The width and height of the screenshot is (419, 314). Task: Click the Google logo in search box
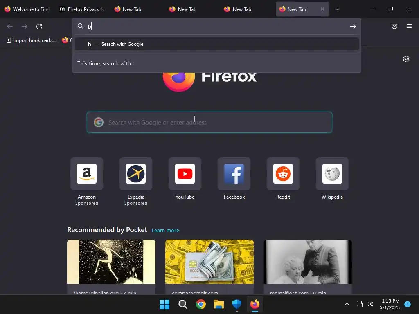(x=99, y=122)
